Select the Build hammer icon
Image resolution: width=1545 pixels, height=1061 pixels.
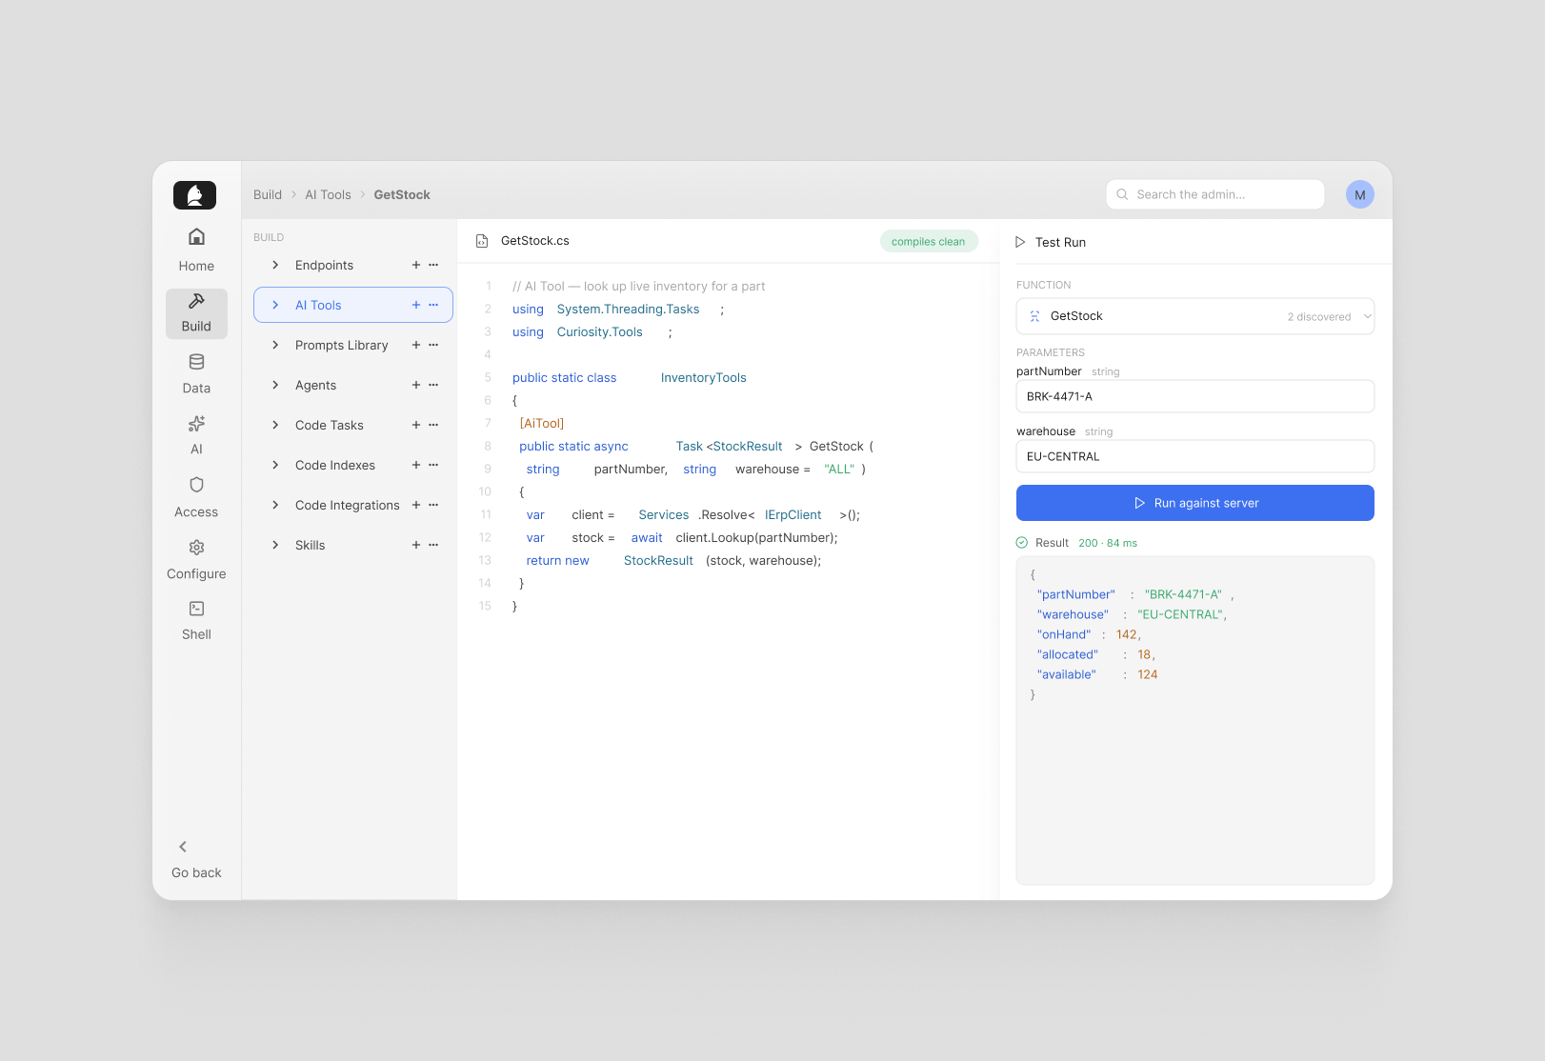(x=196, y=301)
